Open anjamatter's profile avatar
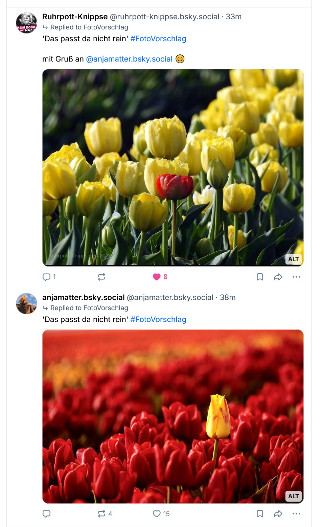324x527 pixels. [x=26, y=303]
